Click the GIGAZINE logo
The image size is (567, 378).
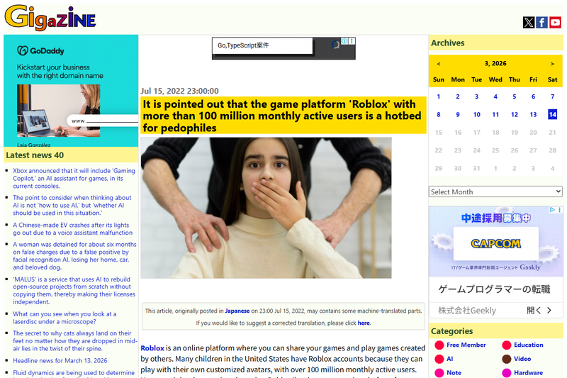(x=50, y=18)
